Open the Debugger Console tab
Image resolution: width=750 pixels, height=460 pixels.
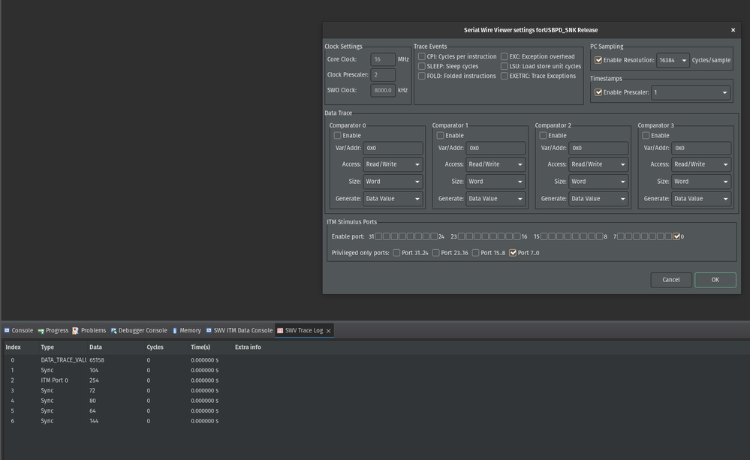pyautogui.click(x=143, y=330)
